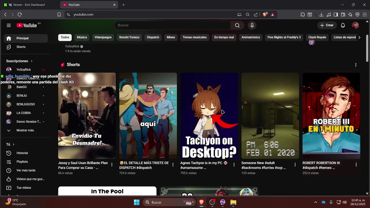
Task: Open the BENIJUGOSO subscription
Action: (26, 104)
